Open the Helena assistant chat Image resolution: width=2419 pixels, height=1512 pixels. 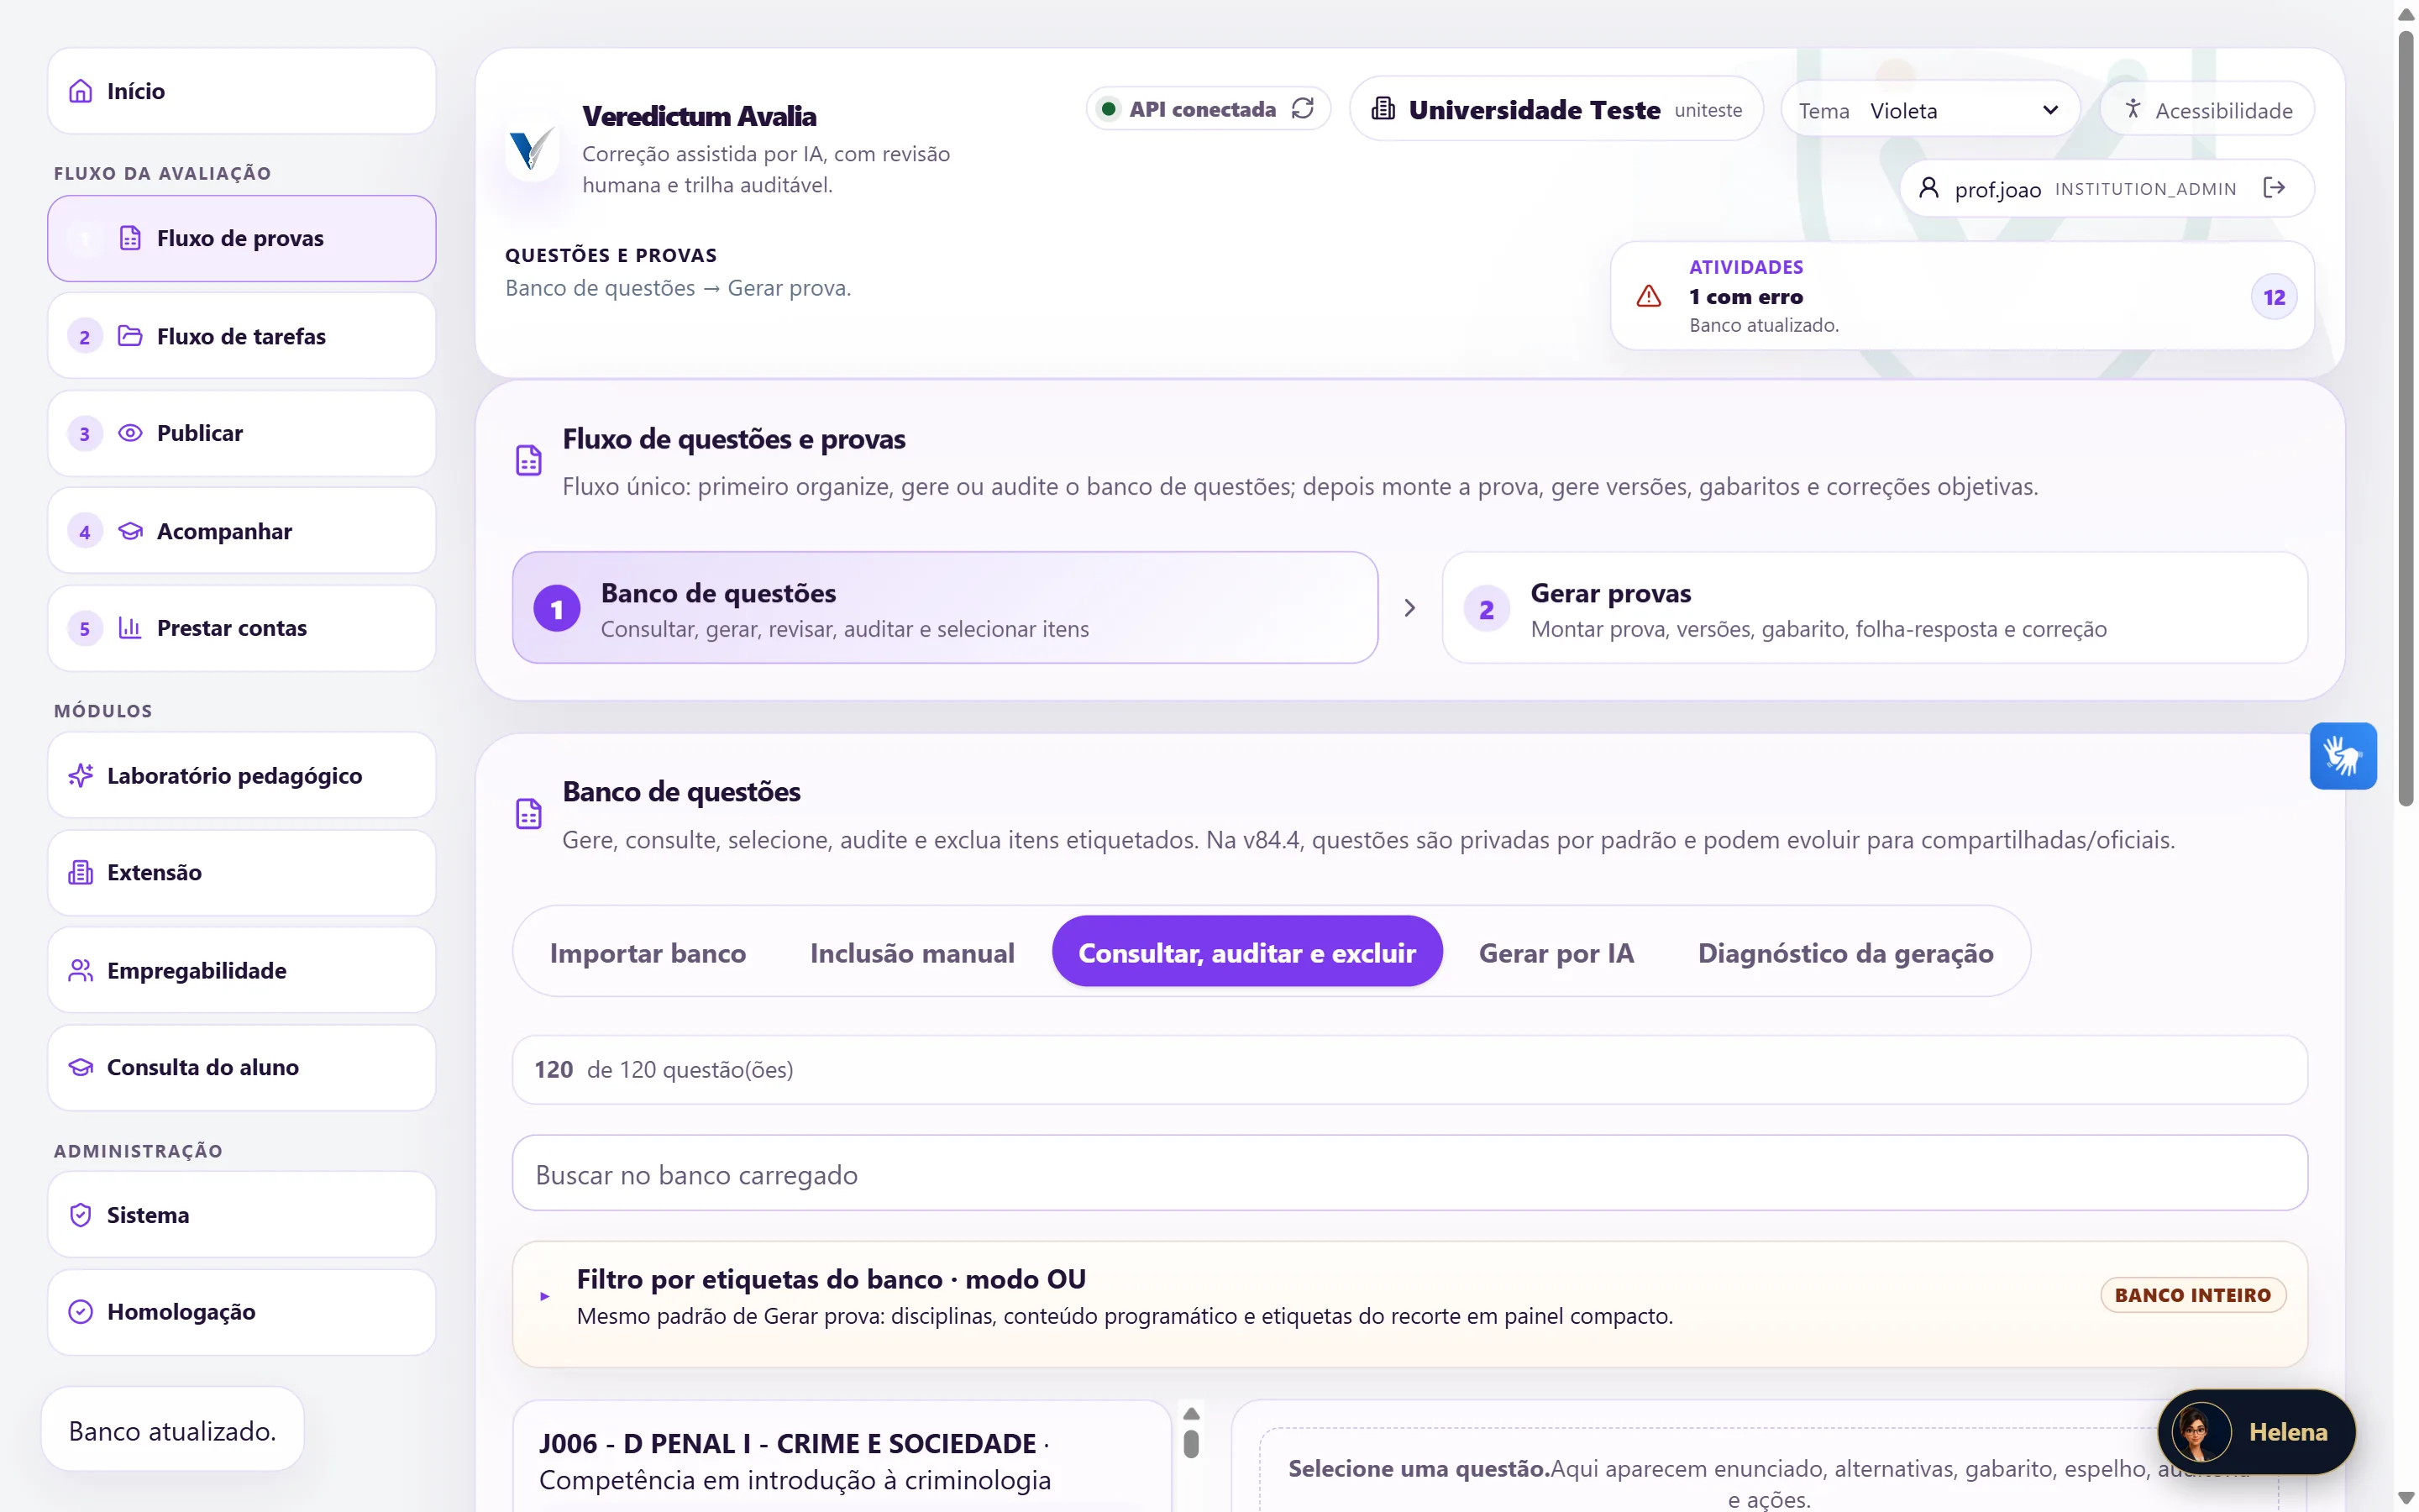click(x=2256, y=1432)
